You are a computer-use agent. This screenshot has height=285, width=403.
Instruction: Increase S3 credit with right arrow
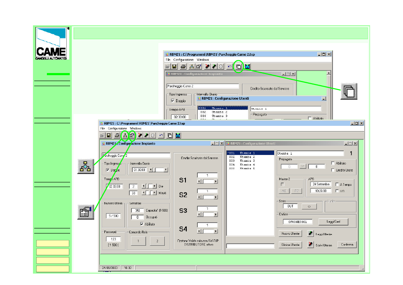pyautogui.click(x=215, y=214)
